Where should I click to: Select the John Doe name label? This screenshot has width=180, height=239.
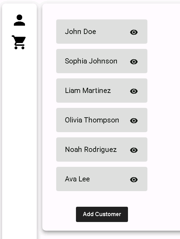(x=80, y=32)
